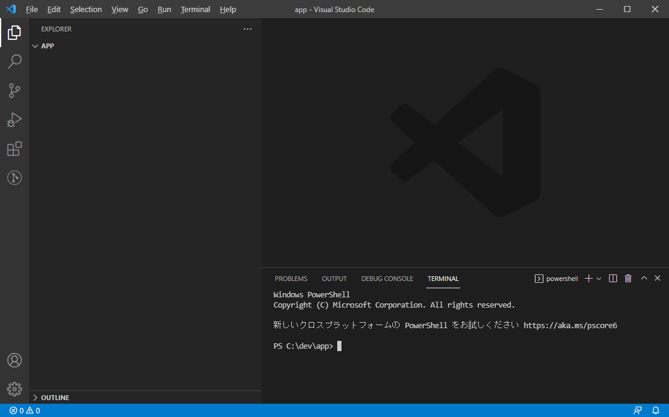Click the EXPLORER panel title

coord(56,29)
